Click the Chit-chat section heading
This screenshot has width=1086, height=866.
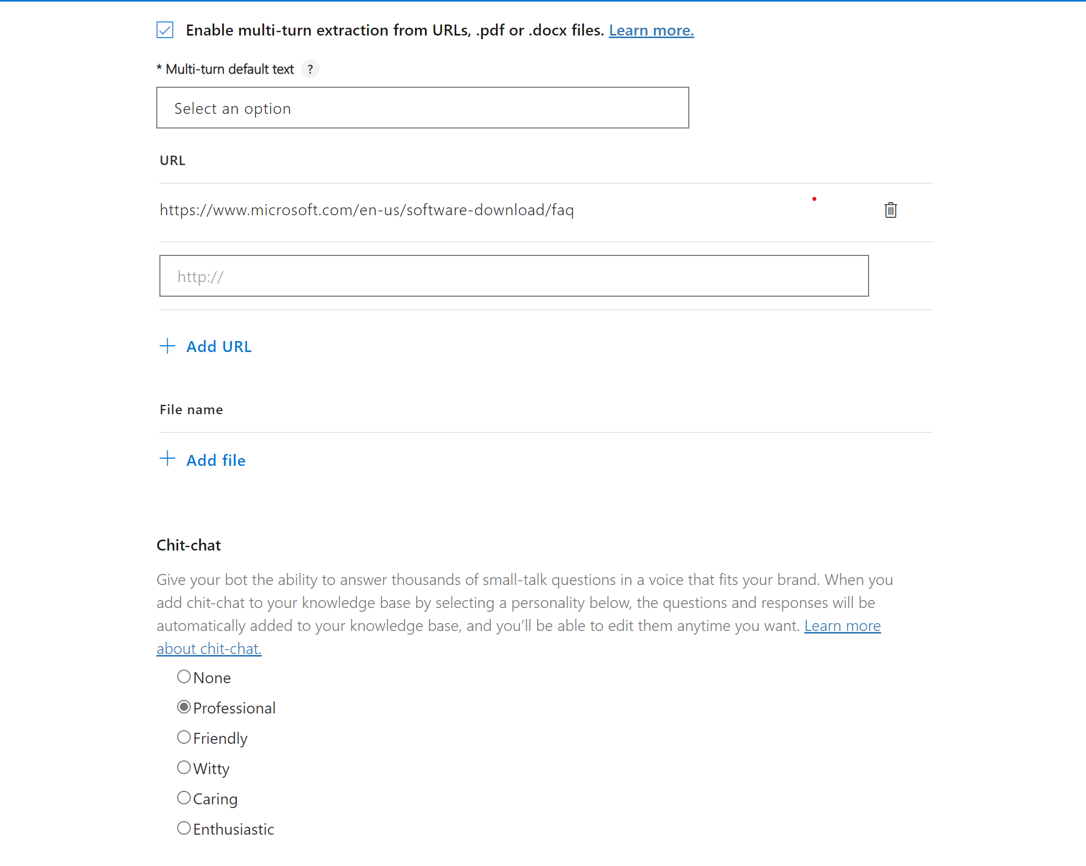[189, 545]
